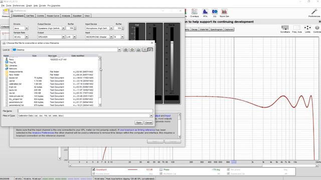
Task: Click Cancel in the file dialog
Action: tap(148, 122)
